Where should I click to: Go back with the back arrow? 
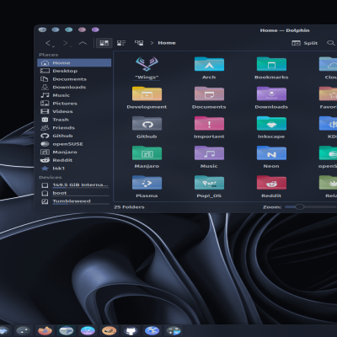(49, 43)
